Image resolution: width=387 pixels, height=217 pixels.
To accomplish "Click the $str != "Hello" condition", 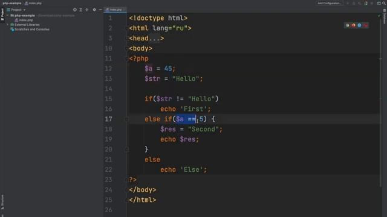I will pos(186,99).
